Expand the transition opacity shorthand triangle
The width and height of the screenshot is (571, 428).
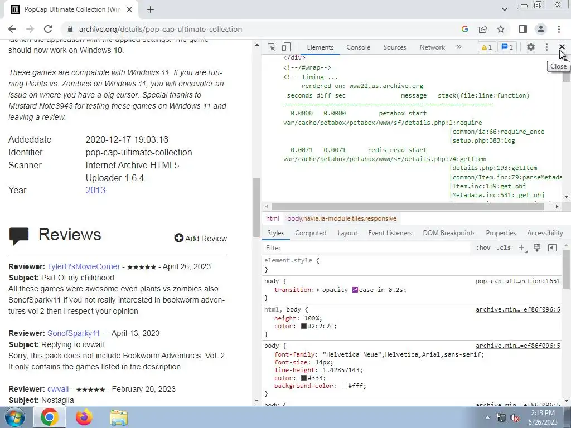click(x=318, y=290)
